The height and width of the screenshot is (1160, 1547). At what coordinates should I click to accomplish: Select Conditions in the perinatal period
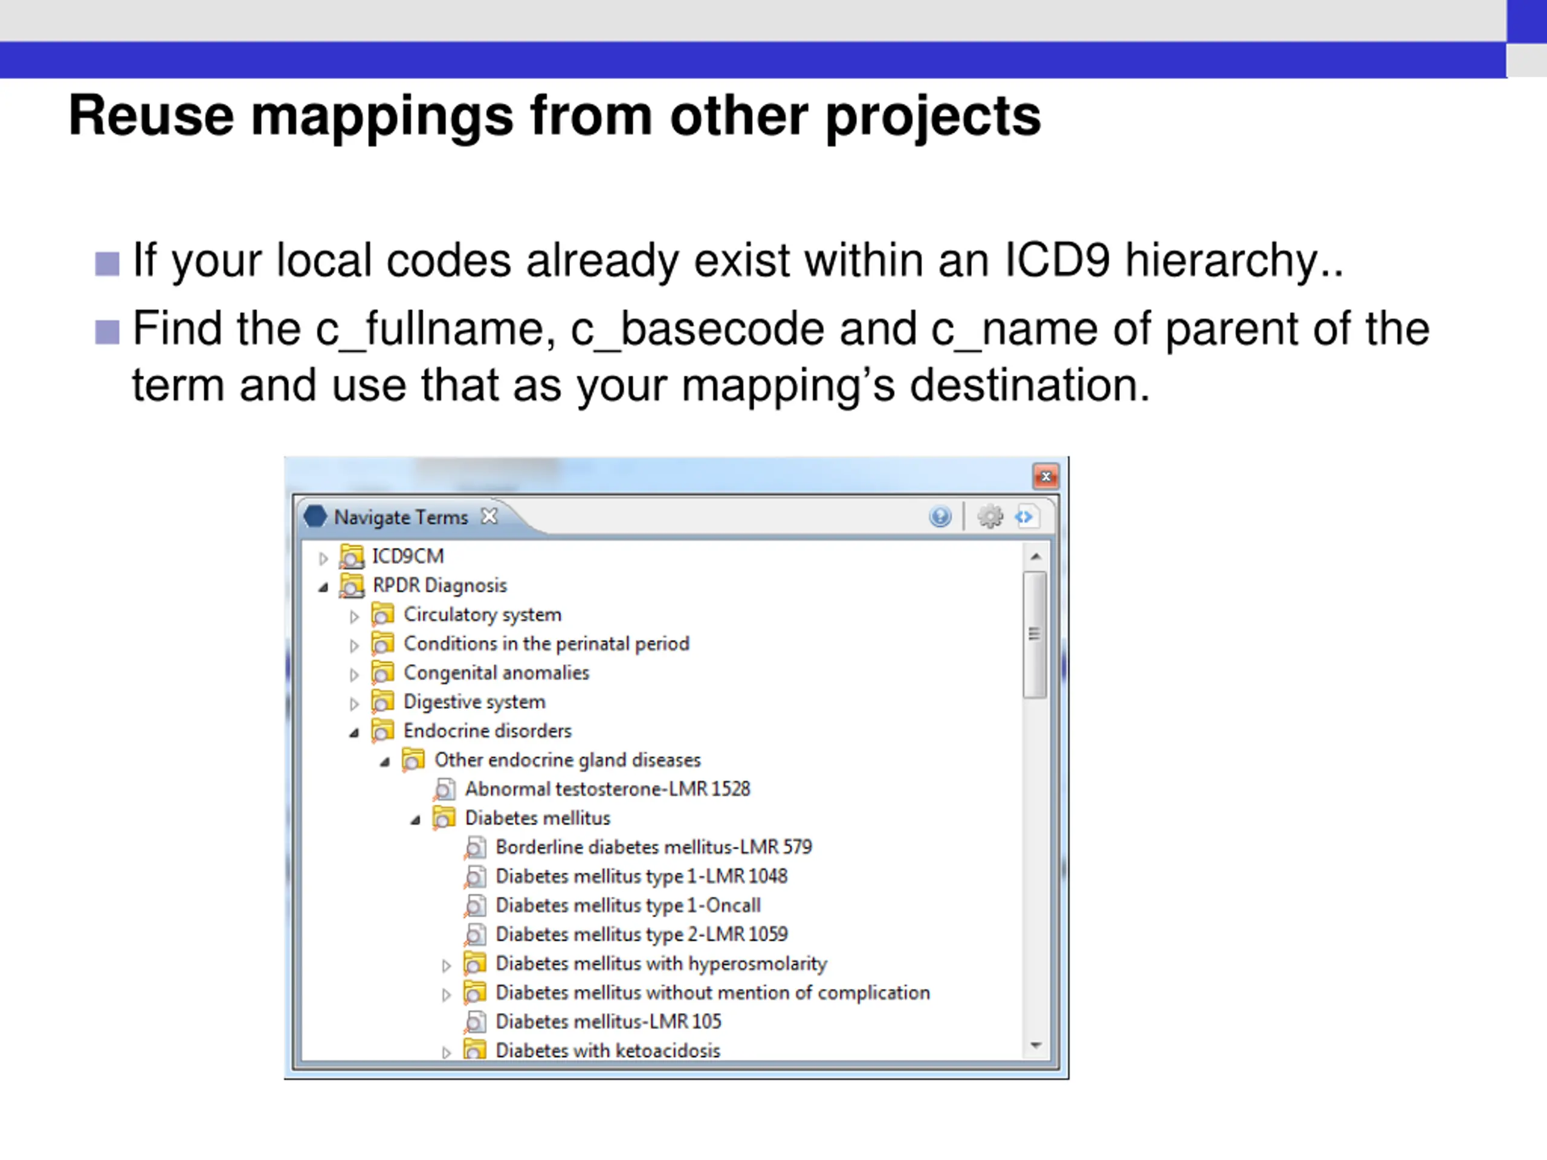tap(546, 643)
